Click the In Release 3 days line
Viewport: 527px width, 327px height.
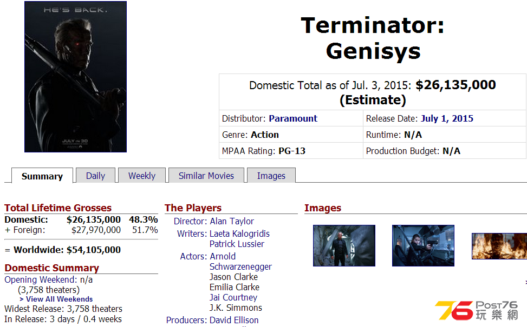[63, 319]
